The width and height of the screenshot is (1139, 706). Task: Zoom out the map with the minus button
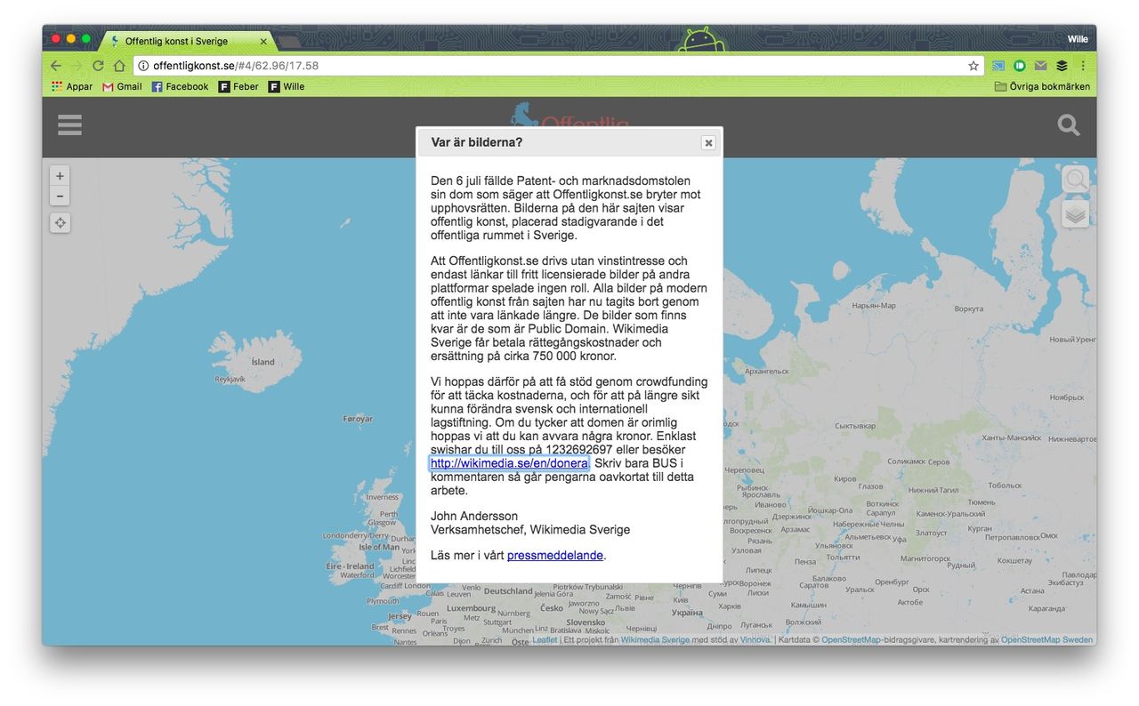pos(60,197)
